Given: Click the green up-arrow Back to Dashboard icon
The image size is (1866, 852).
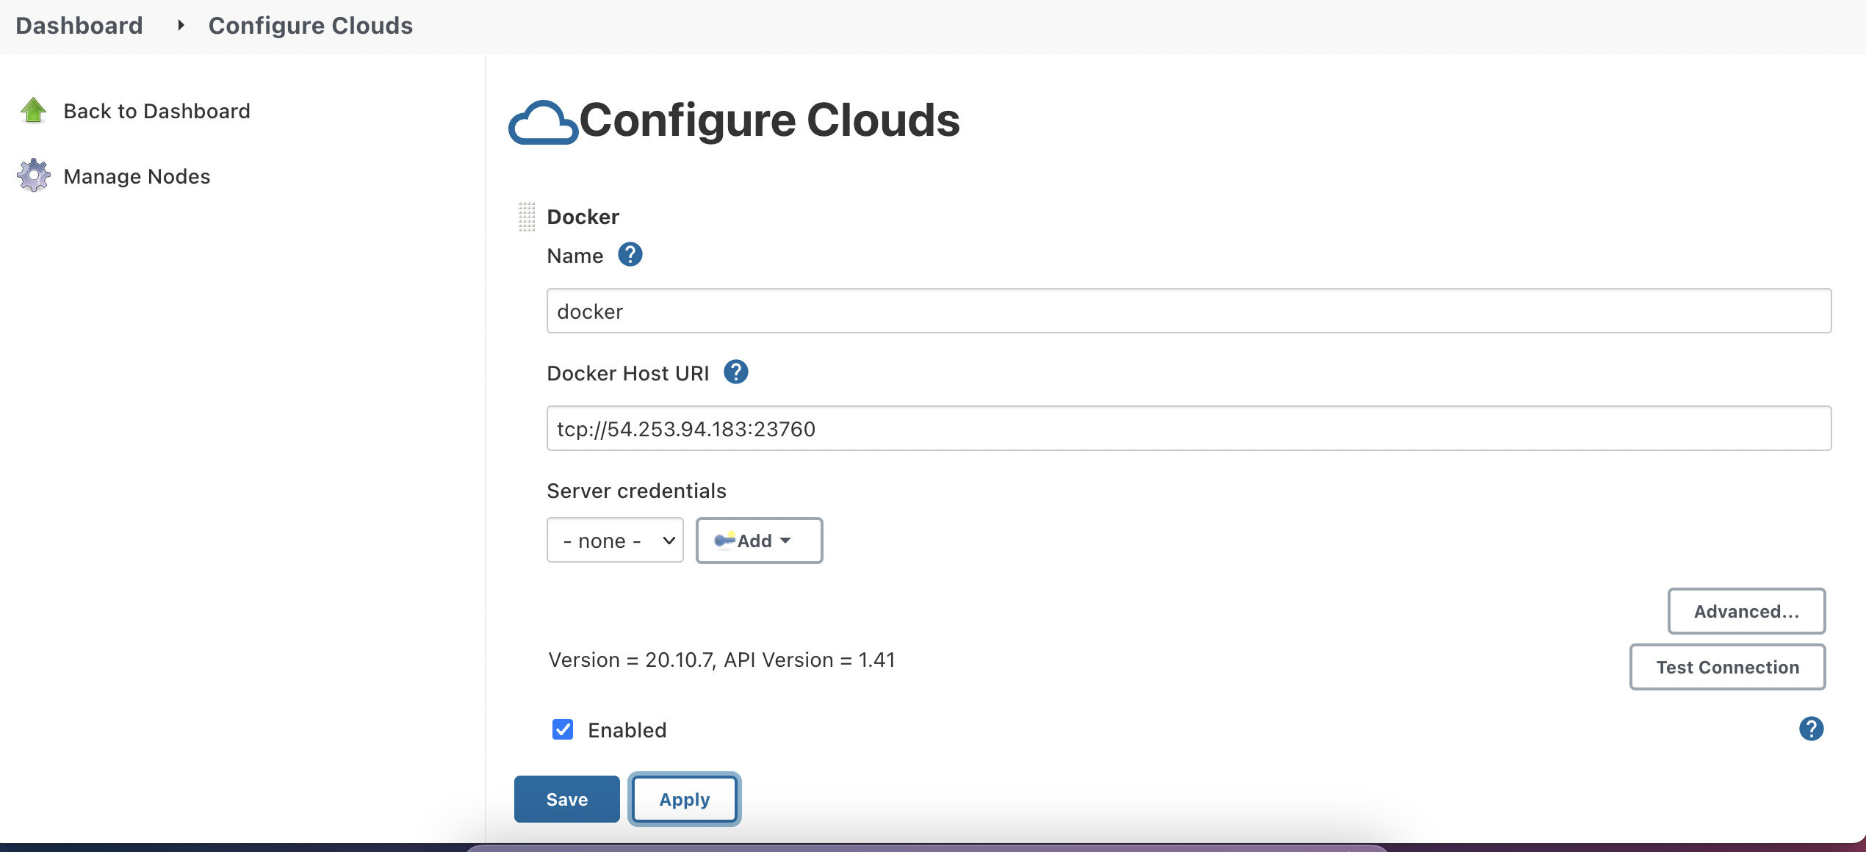Looking at the screenshot, I should pyautogui.click(x=33, y=110).
